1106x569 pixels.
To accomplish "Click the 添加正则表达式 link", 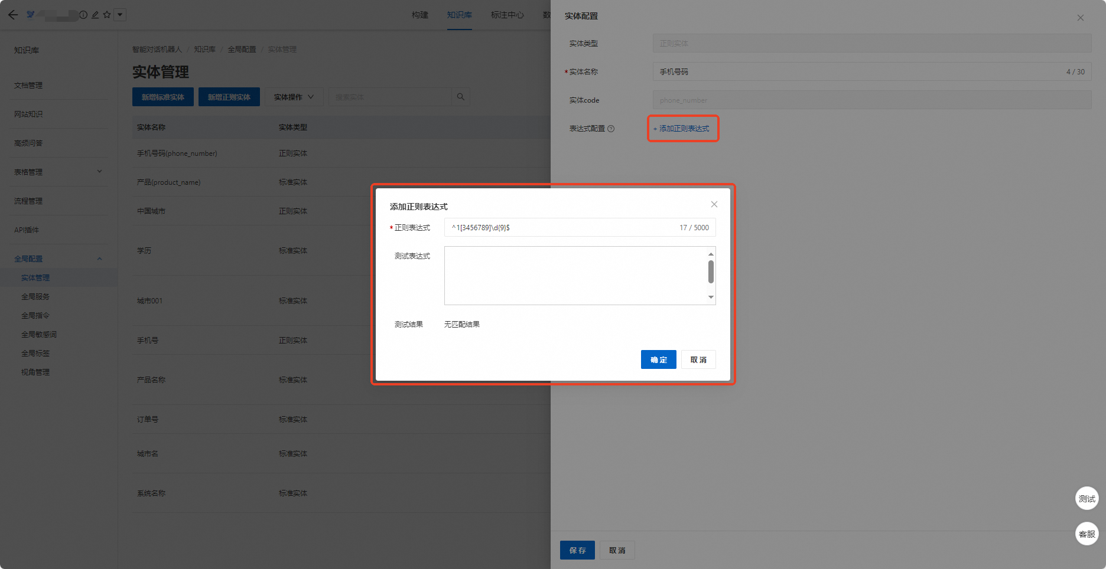I will 681,128.
